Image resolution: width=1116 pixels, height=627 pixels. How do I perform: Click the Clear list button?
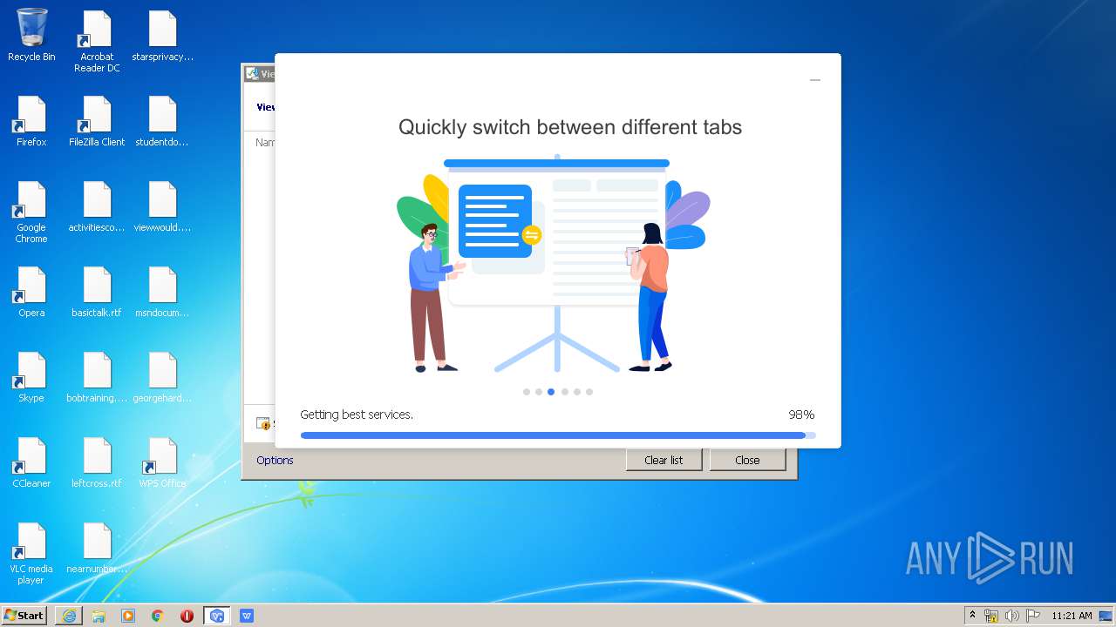coord(663,460)
